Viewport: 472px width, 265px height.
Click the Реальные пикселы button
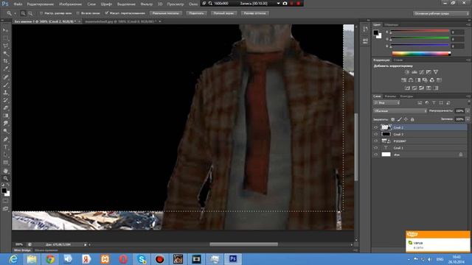click(166, 13)
